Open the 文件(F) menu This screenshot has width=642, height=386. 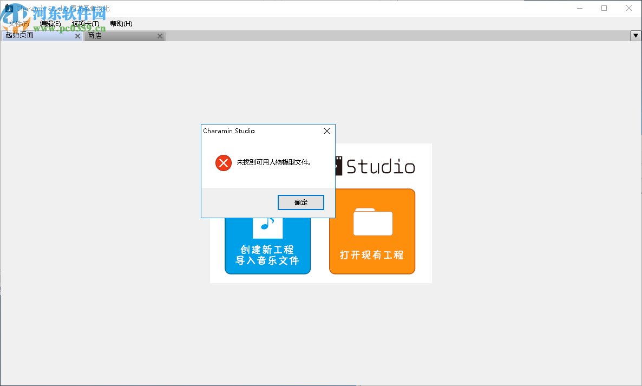click(x=17, y=23)
